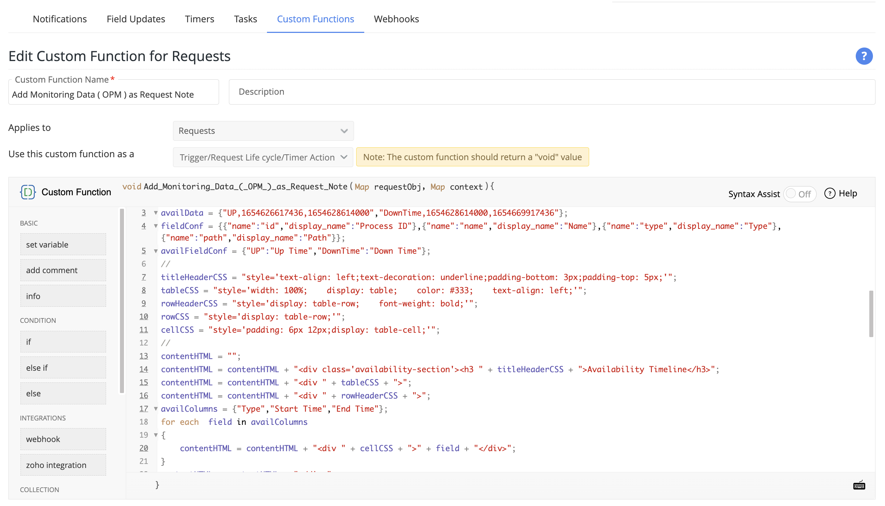The width and height of the screenshot is (885, 506).
Task: Insert an else if condition block
Action: [x=63, y=367]
